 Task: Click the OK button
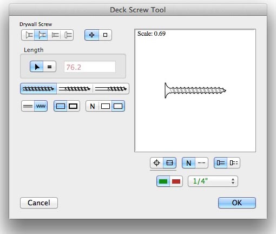237,203
